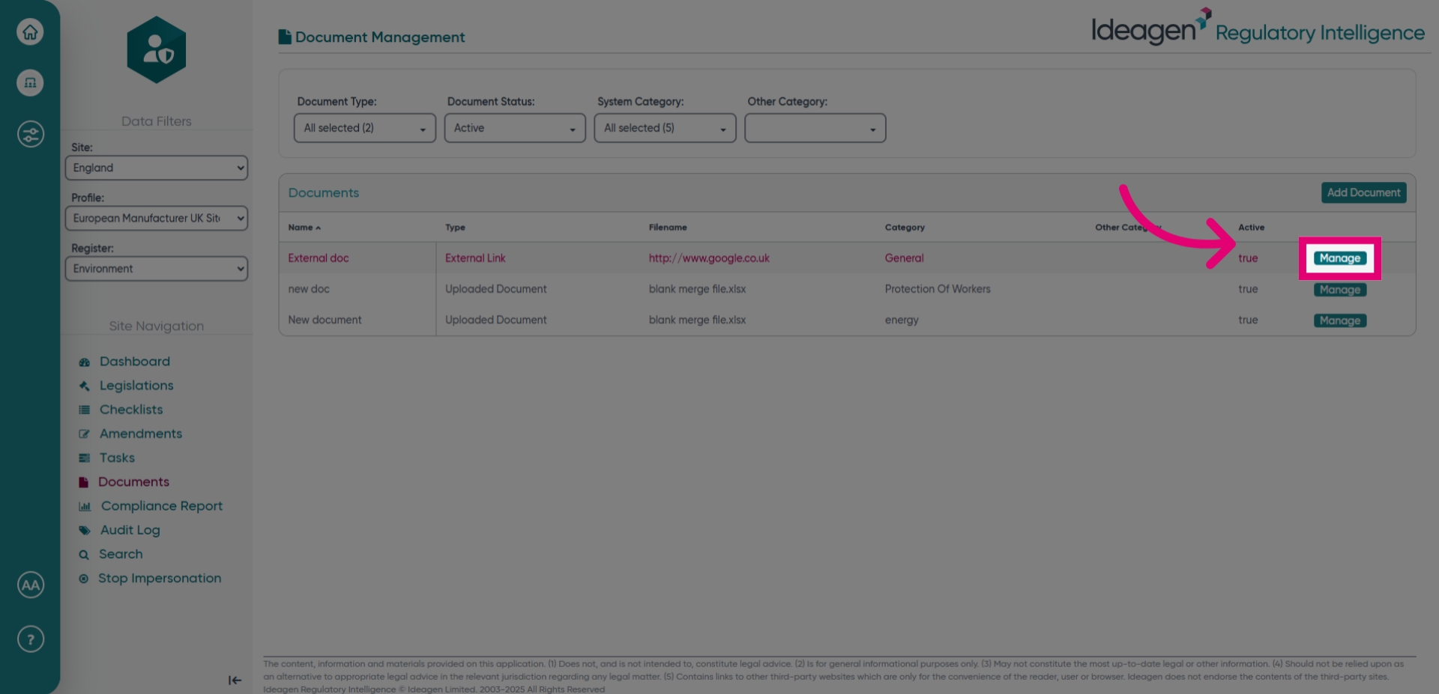
Task: Click Manage for new doc row
Action: [1340, 290]
